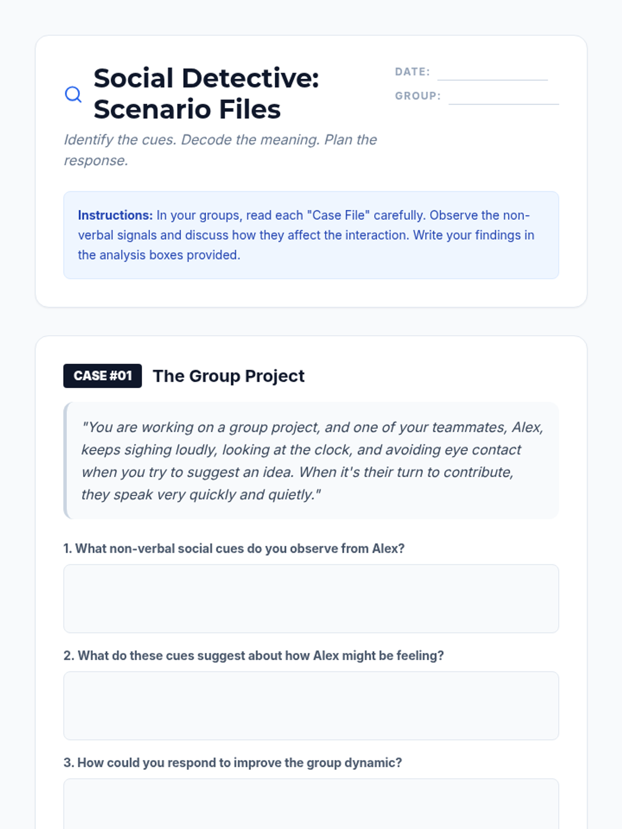Click the DATE input line

(492, 73)
